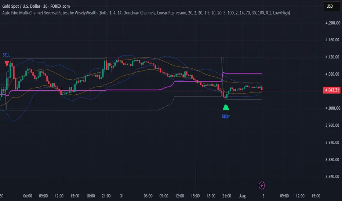The image size is (342, 201).
Task: Open Auto Fibo Multi-Channel indicator legend
Action: click(x=146, y=13)
